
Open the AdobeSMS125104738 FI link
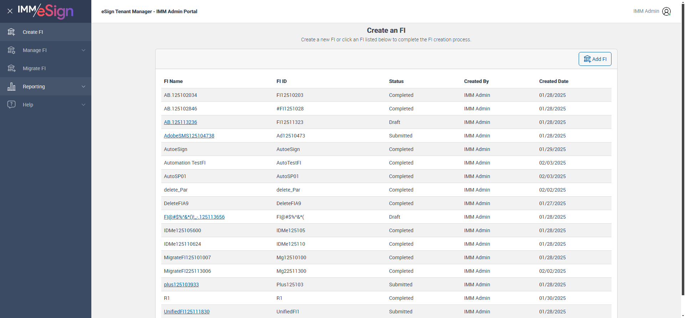(x=189, y=136)
